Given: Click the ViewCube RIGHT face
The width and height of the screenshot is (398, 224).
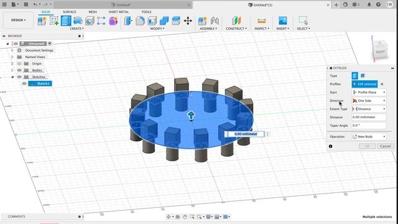Looking at the screenshot, I should tap(380, 52).
